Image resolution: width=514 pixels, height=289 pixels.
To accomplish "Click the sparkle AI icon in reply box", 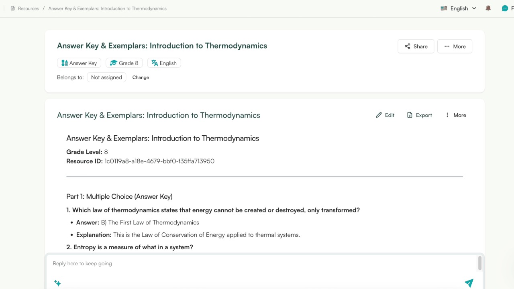I will click(x=57, y=283).
